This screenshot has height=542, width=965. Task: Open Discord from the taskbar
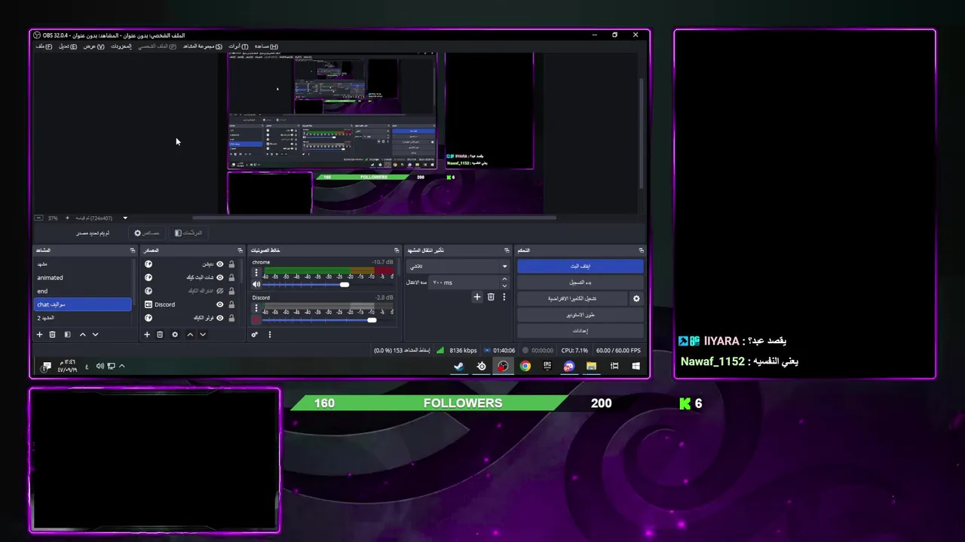pyautogui.click(x=569, y=367)
